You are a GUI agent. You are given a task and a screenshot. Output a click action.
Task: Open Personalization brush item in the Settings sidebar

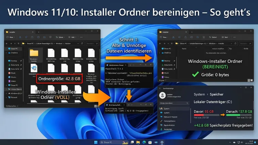tap(168, 121)
